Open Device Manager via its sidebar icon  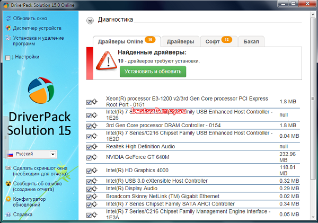coord(8,28)
